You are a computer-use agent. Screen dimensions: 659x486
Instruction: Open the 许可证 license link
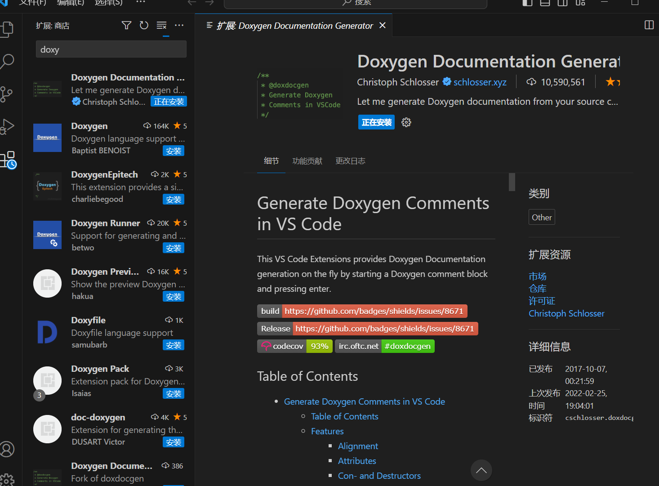pos(542,301)
